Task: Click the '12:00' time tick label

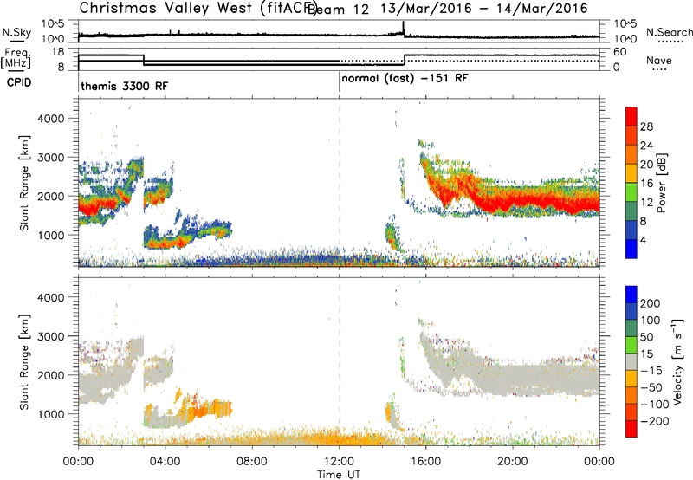Action: (x=340, y=462)
